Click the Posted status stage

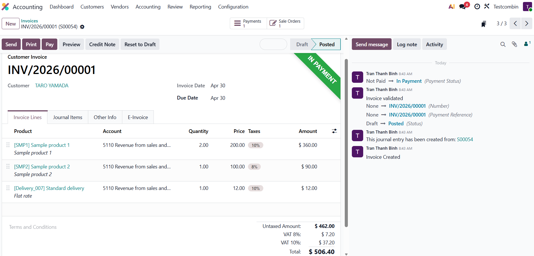pyautogui.click(x=327, y=45)
